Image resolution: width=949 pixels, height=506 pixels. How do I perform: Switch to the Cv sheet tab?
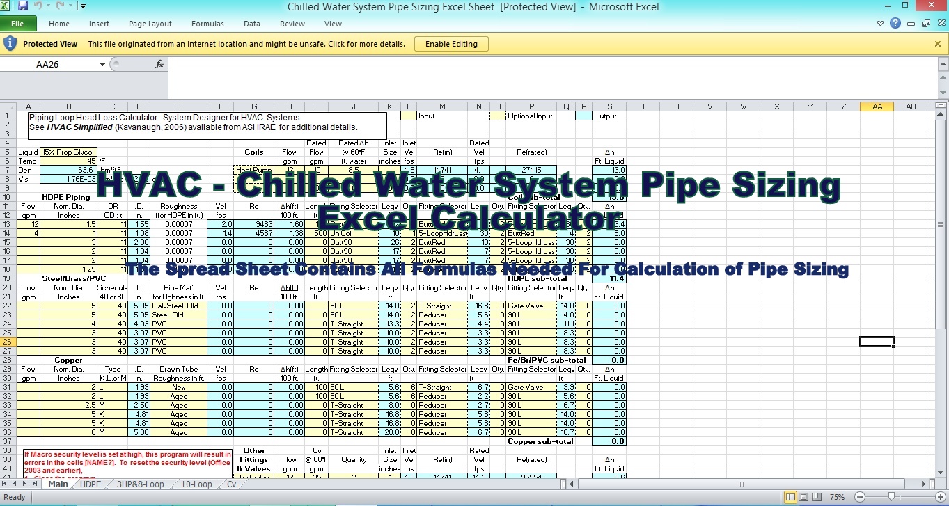coord(232,484)
